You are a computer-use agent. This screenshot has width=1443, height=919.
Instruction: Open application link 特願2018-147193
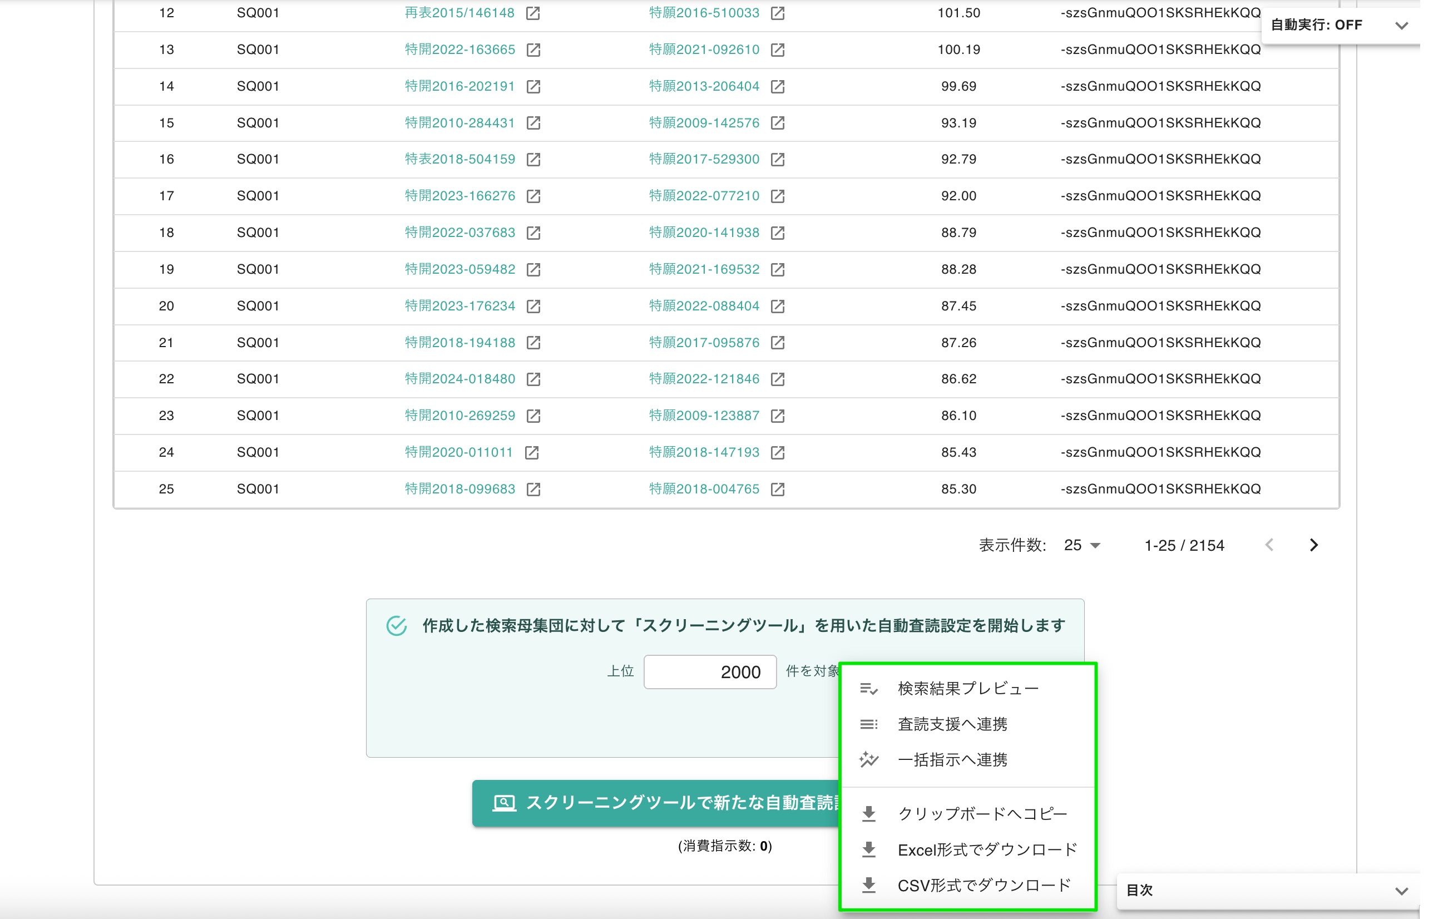pyautogui.click(x=704, y=452)
